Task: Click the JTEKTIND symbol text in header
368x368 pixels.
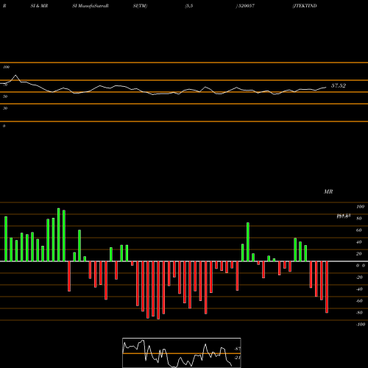Action: tap(305, 6)
